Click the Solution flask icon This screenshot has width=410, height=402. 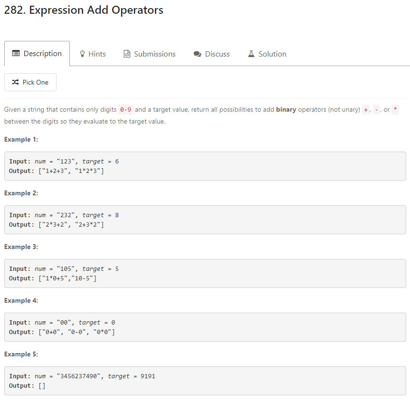point(251,53)
